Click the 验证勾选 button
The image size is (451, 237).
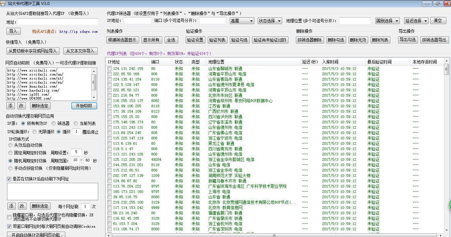pos(239,40)
